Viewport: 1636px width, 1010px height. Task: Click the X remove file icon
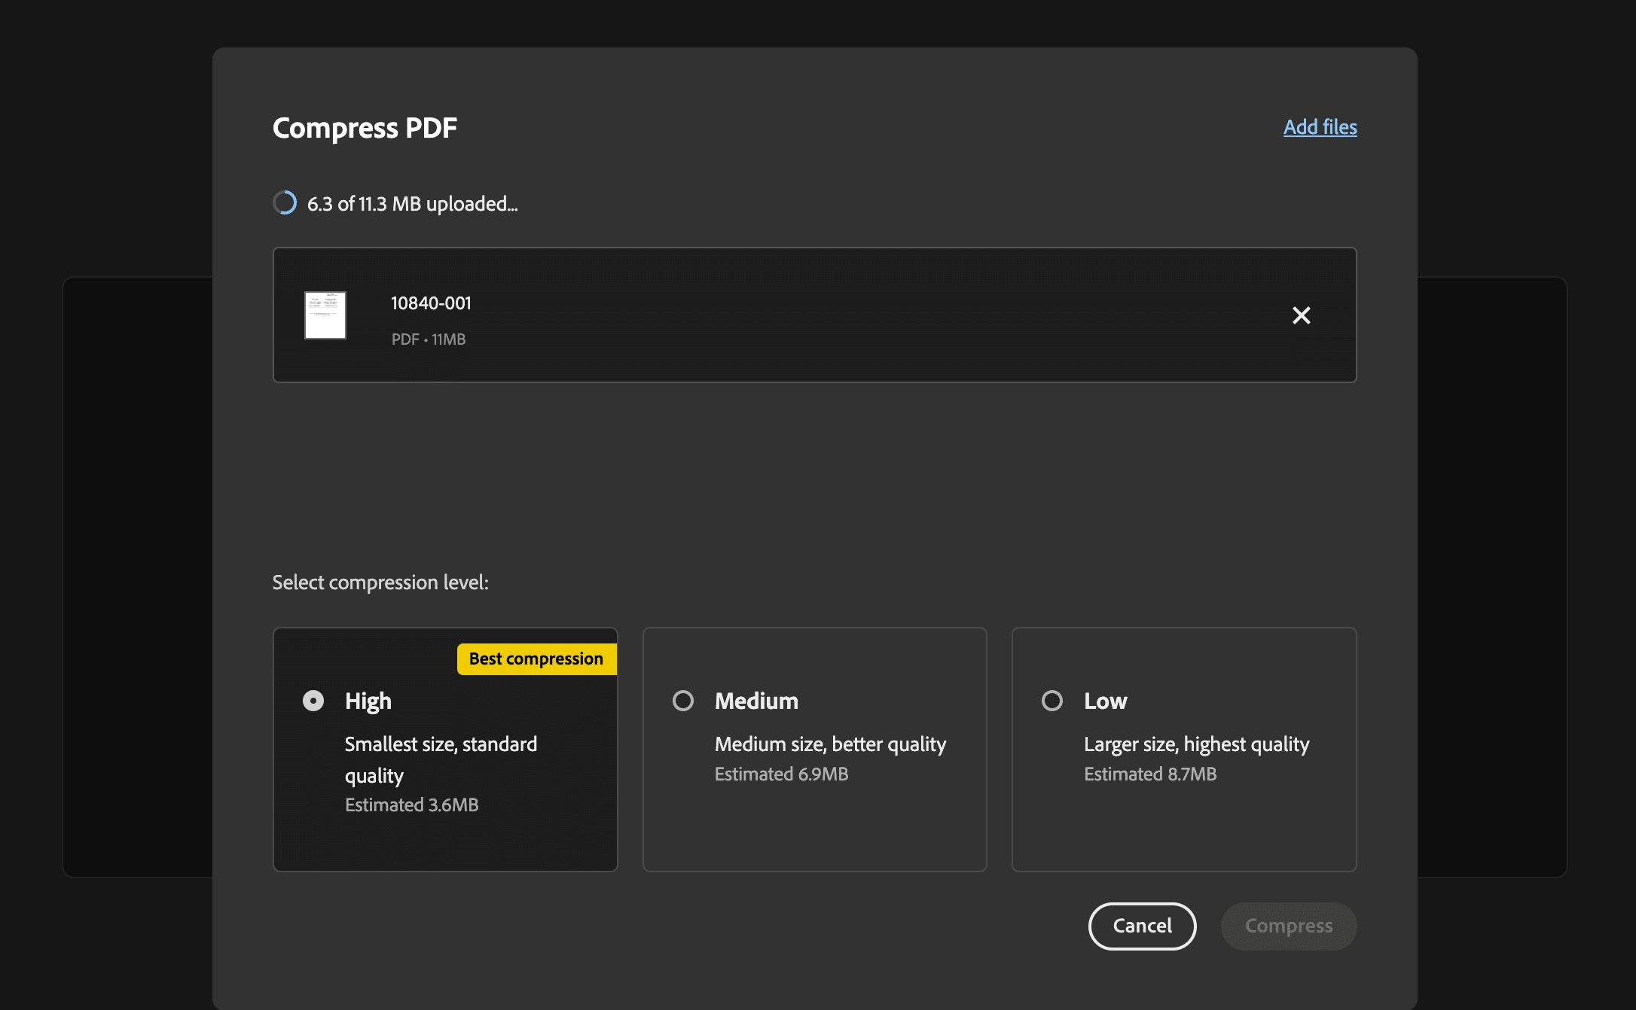pos(1301,315)
